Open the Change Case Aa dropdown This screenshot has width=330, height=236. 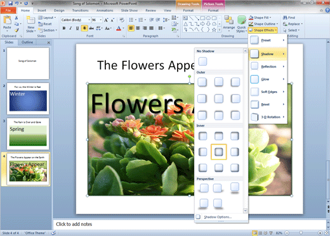point(108,28)
